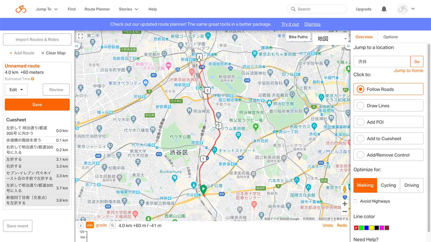Click the search magnifier icon
The height and width of the screenshot is (242, 431).
(293, 9)
